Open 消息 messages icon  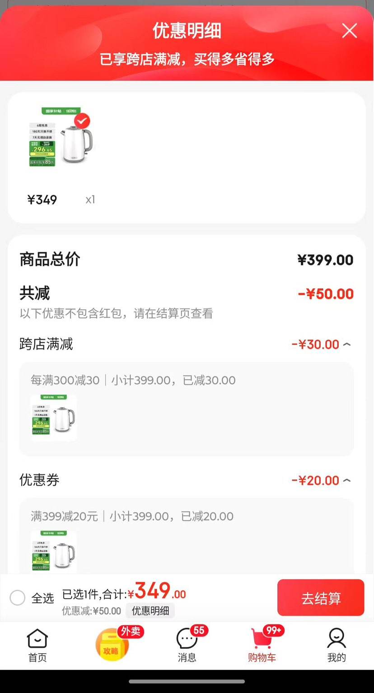(187, 644)
